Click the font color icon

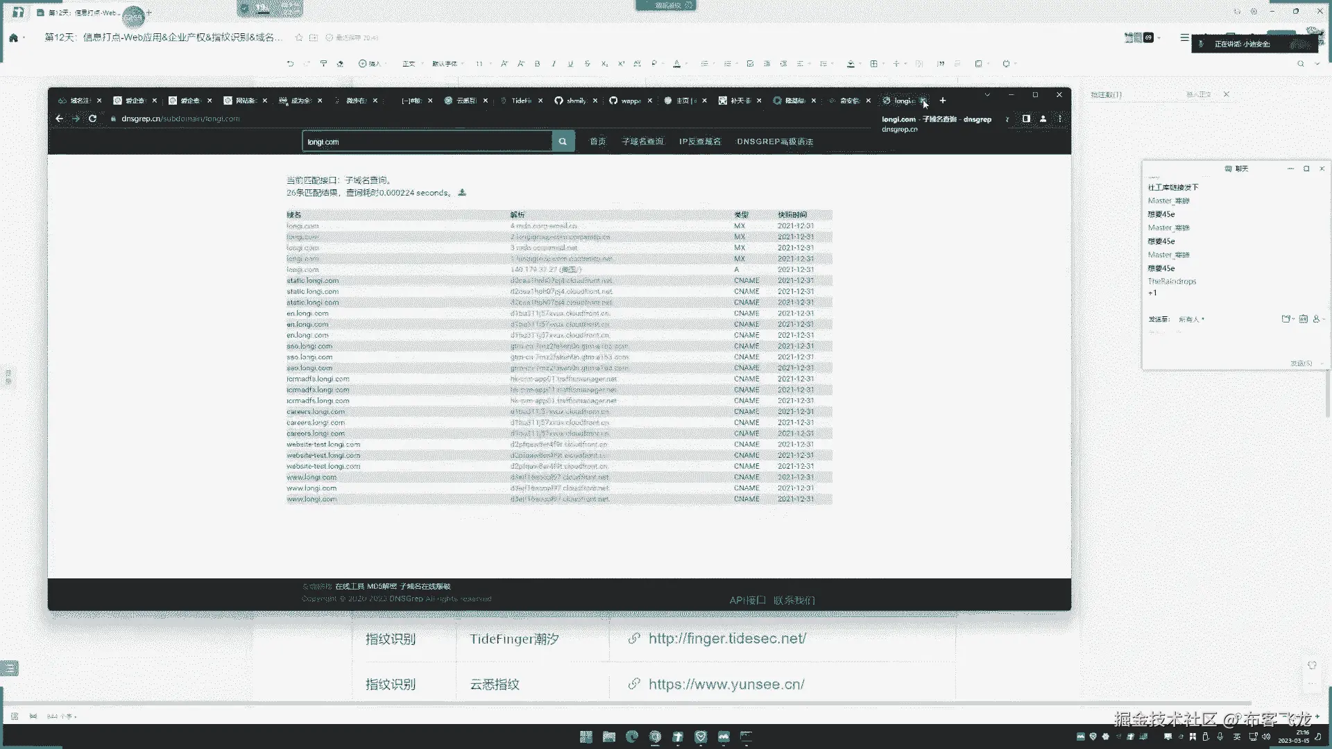(x=677, y=64)
